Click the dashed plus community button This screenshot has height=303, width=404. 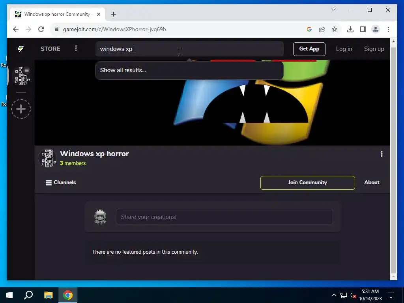click(21, 109)
